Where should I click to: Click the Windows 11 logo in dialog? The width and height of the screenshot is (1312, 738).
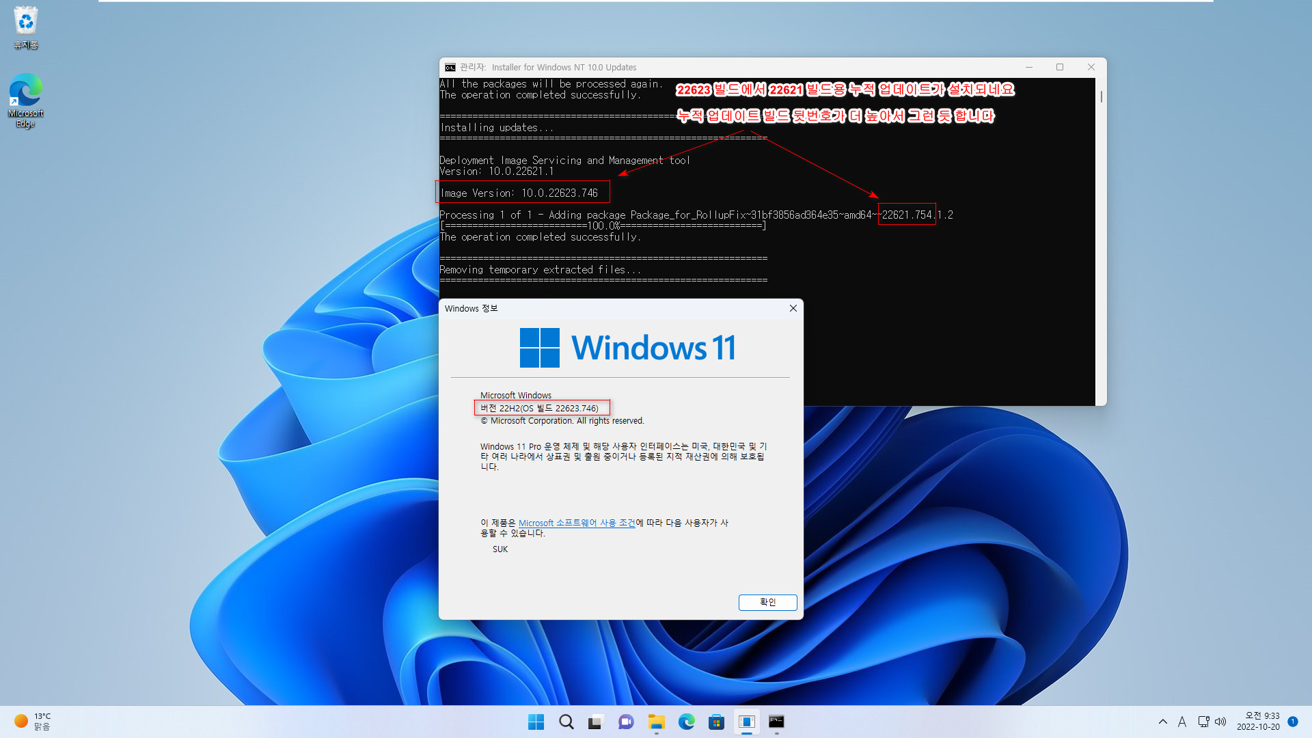pyautogui.click(x=627, y=348)
